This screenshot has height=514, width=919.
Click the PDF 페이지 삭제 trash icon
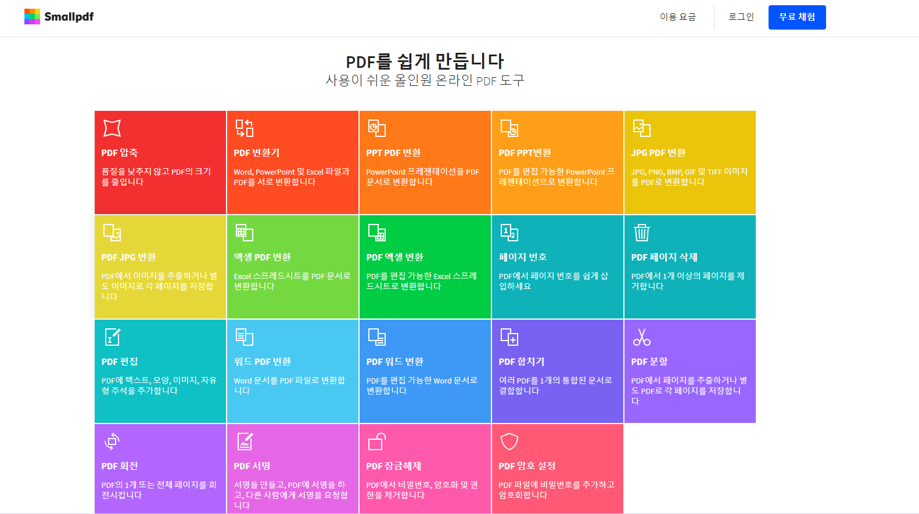tap(642, 233)
